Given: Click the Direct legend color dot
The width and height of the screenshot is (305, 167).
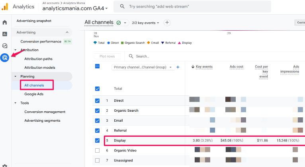Looking at the screenshot, I should point(108,43).
